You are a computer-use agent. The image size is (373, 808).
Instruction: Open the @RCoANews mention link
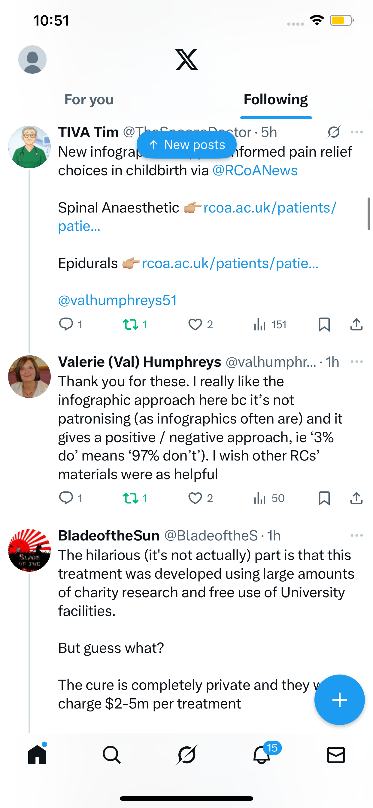(255, 170)
